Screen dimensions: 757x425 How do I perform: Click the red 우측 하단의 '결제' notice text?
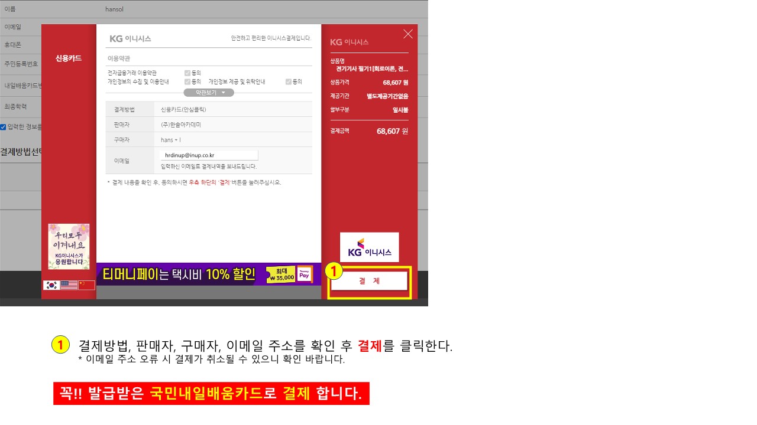[x=209, y=182]
